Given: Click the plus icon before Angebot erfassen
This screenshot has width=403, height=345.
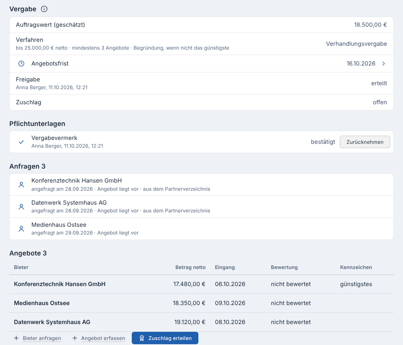Looking at the screenshot, I should [74, 338].
